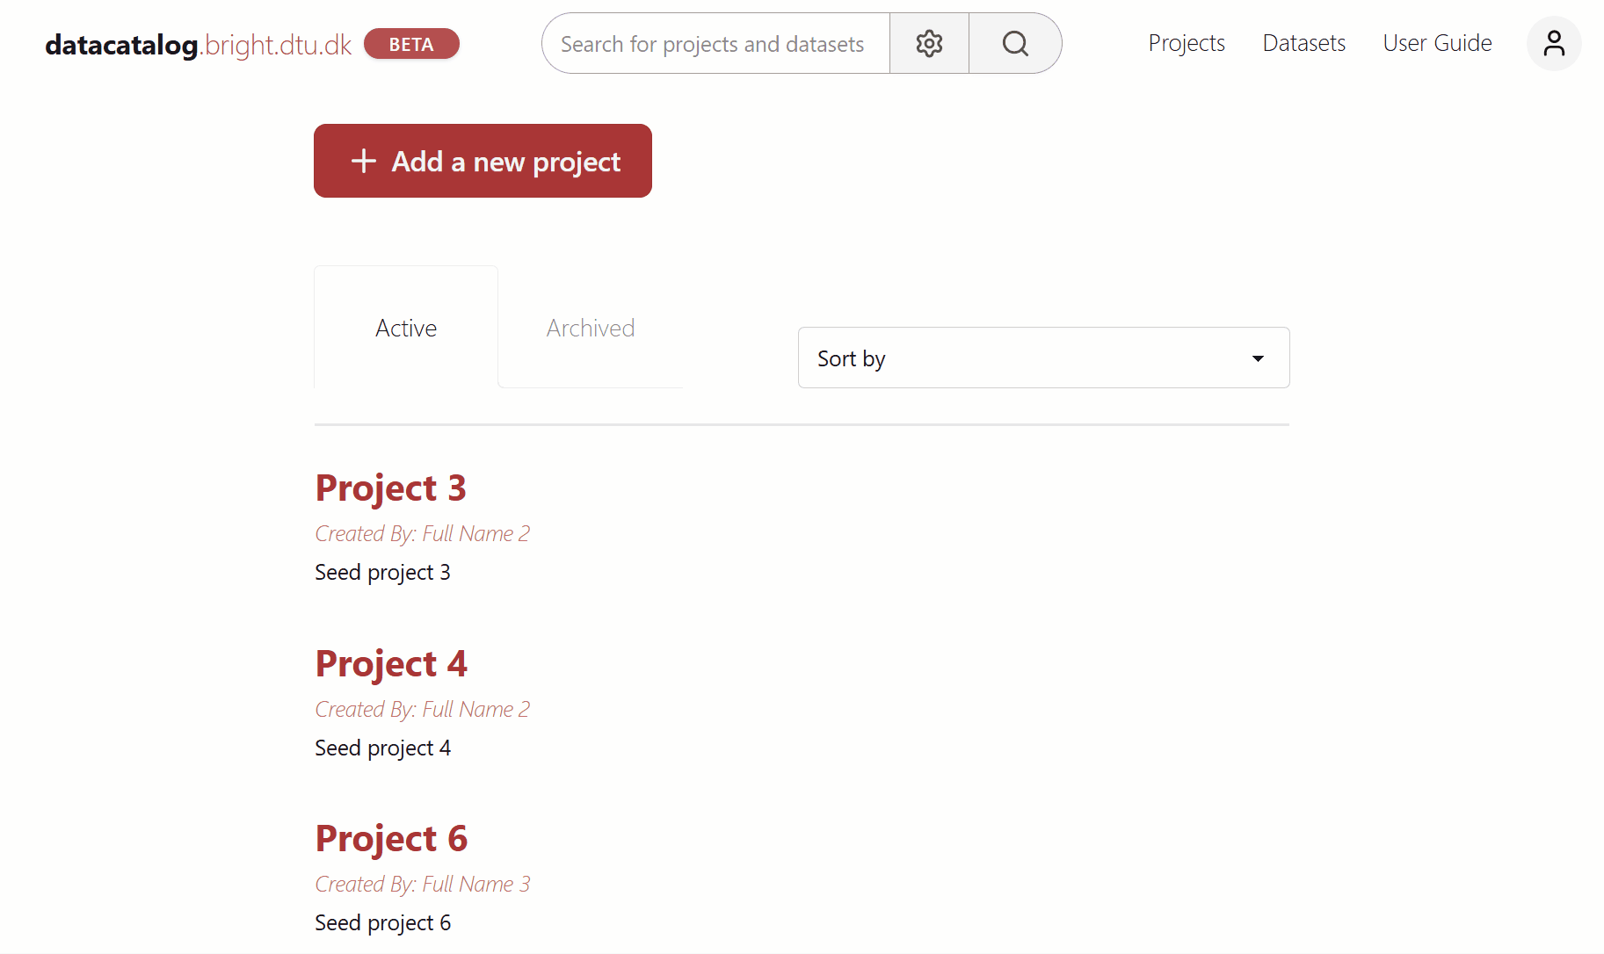Open the Datasets menu item

(x=1303, y=43)
